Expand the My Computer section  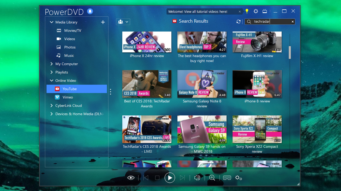point(51,64)
